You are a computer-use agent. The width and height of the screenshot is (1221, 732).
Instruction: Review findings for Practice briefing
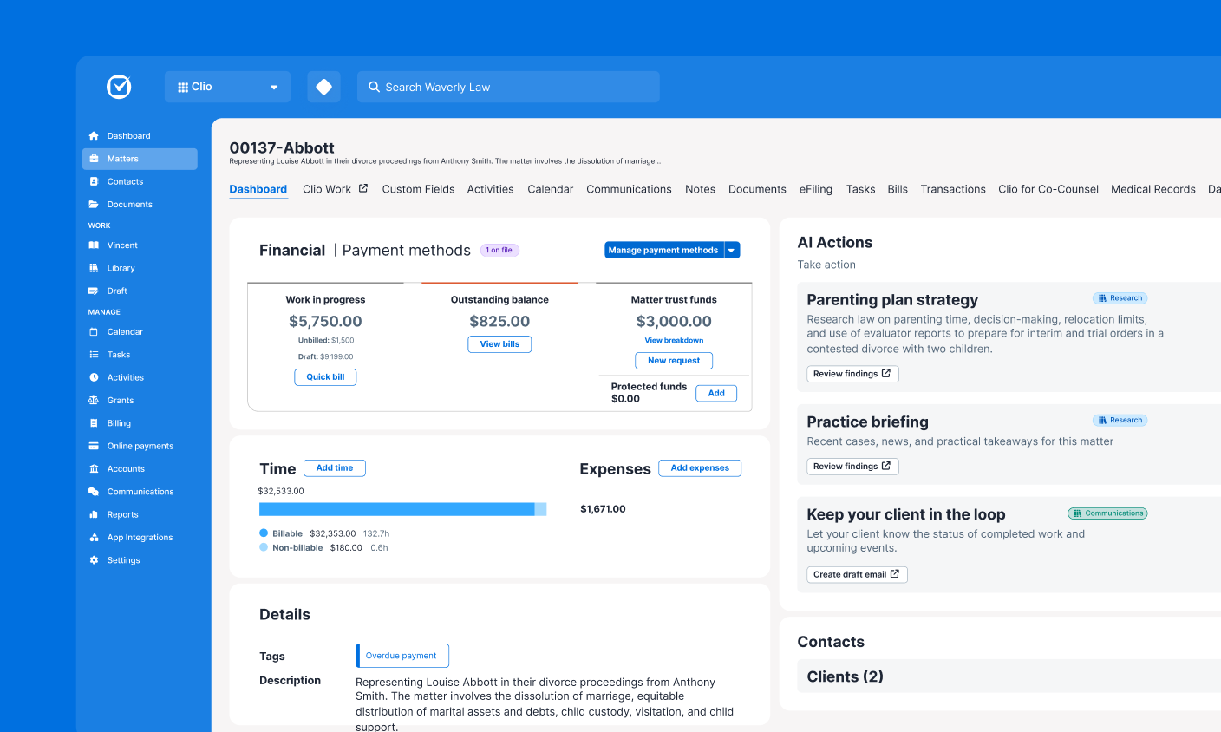point(852,467)
